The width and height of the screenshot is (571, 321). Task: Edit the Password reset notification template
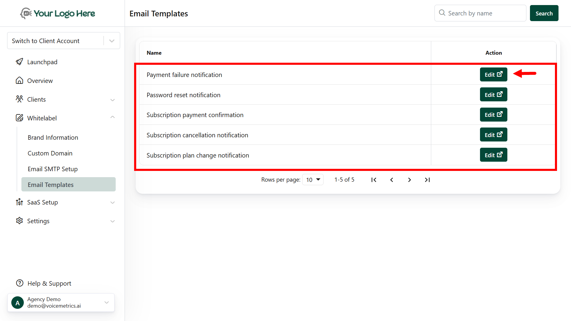[493, 95]
